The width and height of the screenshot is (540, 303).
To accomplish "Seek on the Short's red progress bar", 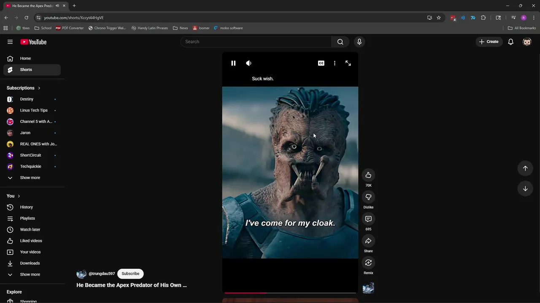I will pos(290,292).
